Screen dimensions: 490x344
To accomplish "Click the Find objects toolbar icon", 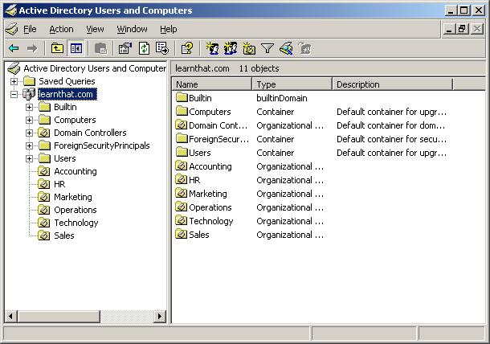I will point(286,48).
